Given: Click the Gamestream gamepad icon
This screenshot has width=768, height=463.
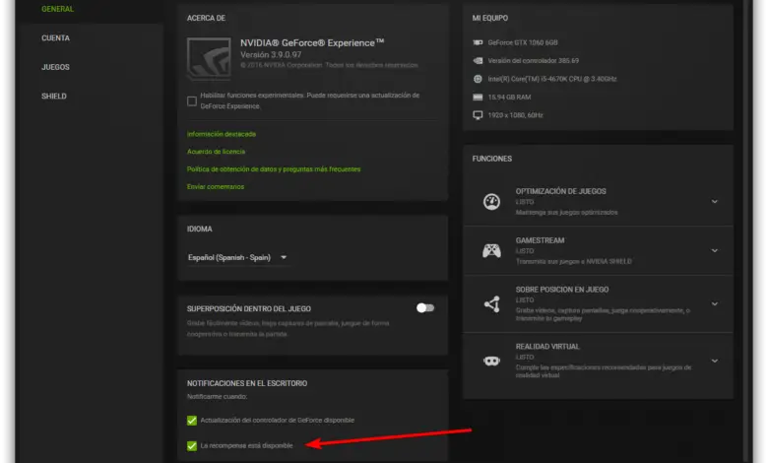Looking at the screenshot, I should [491, 251].
